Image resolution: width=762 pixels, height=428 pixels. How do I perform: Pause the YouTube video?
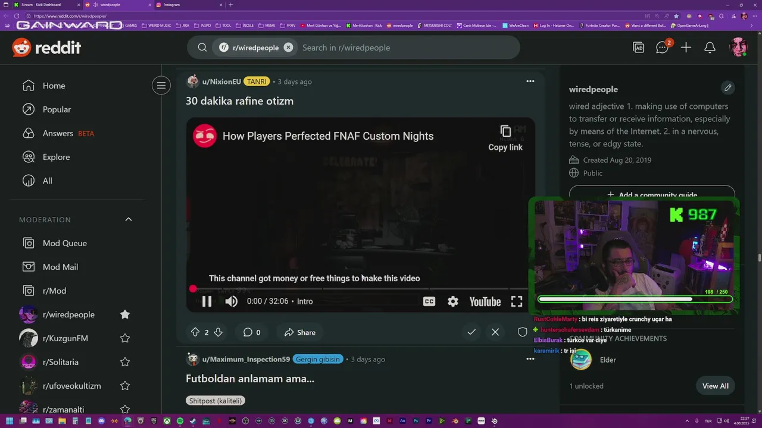coord(207,301)
